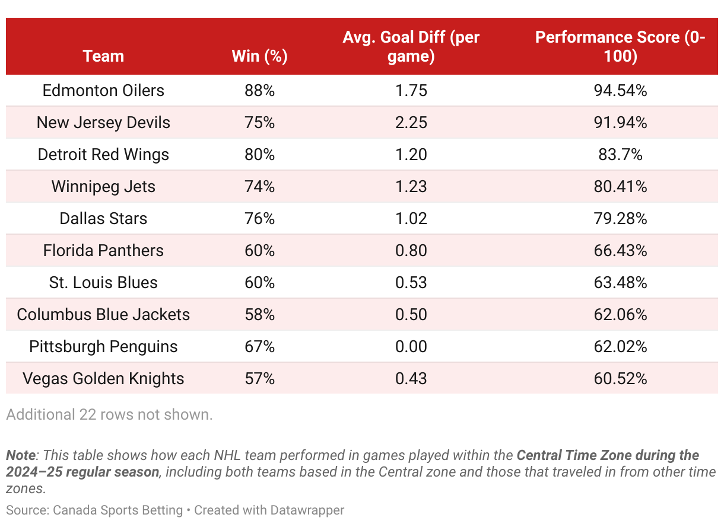Image resolution: width=724 pixels, height=524 pixels.
Task: Click the Edmonton Oilers 94.54% performance score
Action: pyautogui.click(x=620, y=91)
